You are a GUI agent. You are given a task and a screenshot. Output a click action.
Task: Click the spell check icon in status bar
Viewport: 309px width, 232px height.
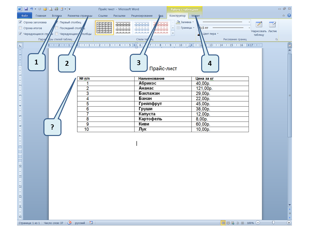pyautogui.click(x=69, y=223)
